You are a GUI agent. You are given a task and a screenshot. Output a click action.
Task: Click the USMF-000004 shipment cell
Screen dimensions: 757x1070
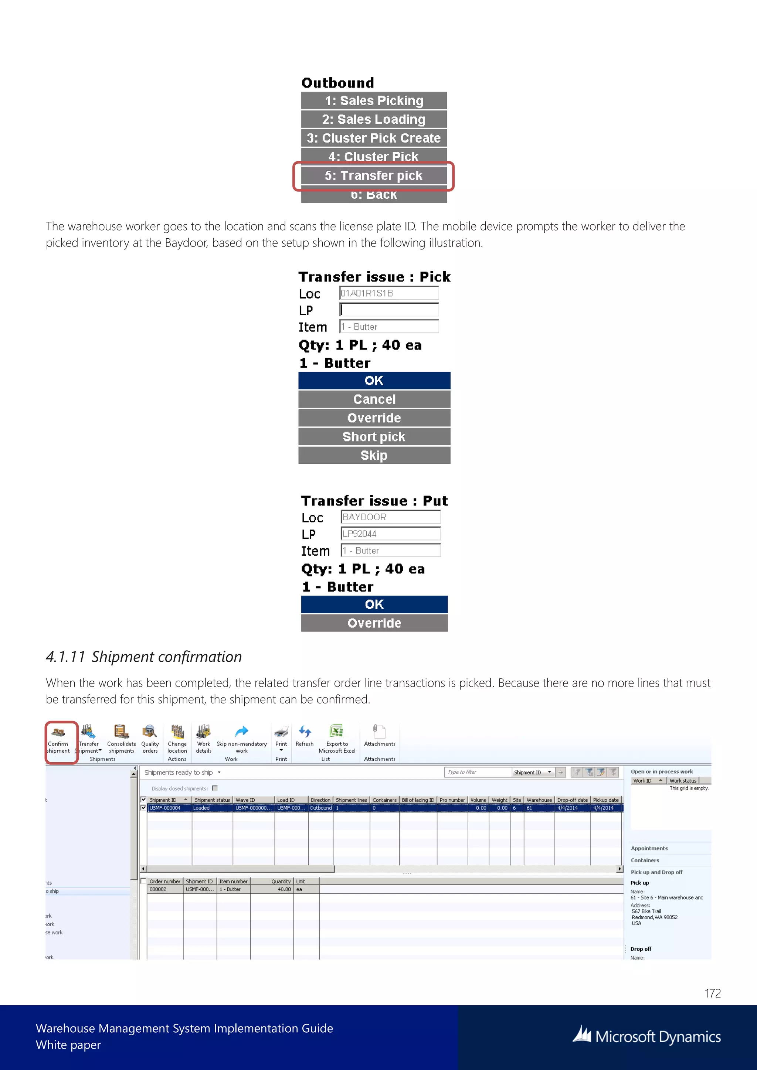click(x=170, y=808)
